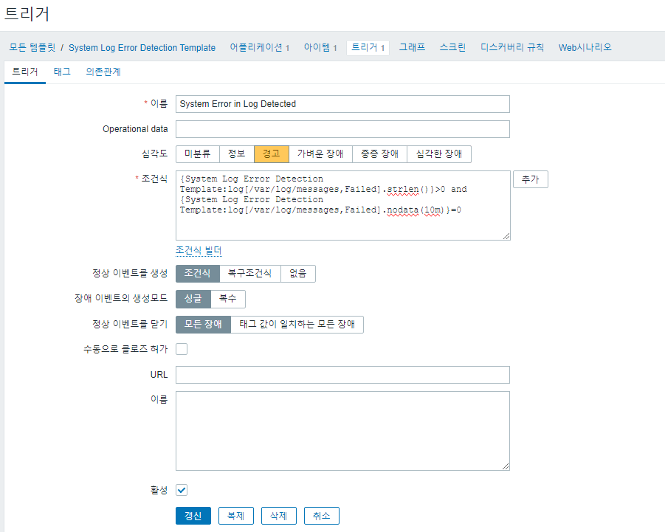
Task: Switch to the 의존관계 sub-tab
Action: (103, 72)
